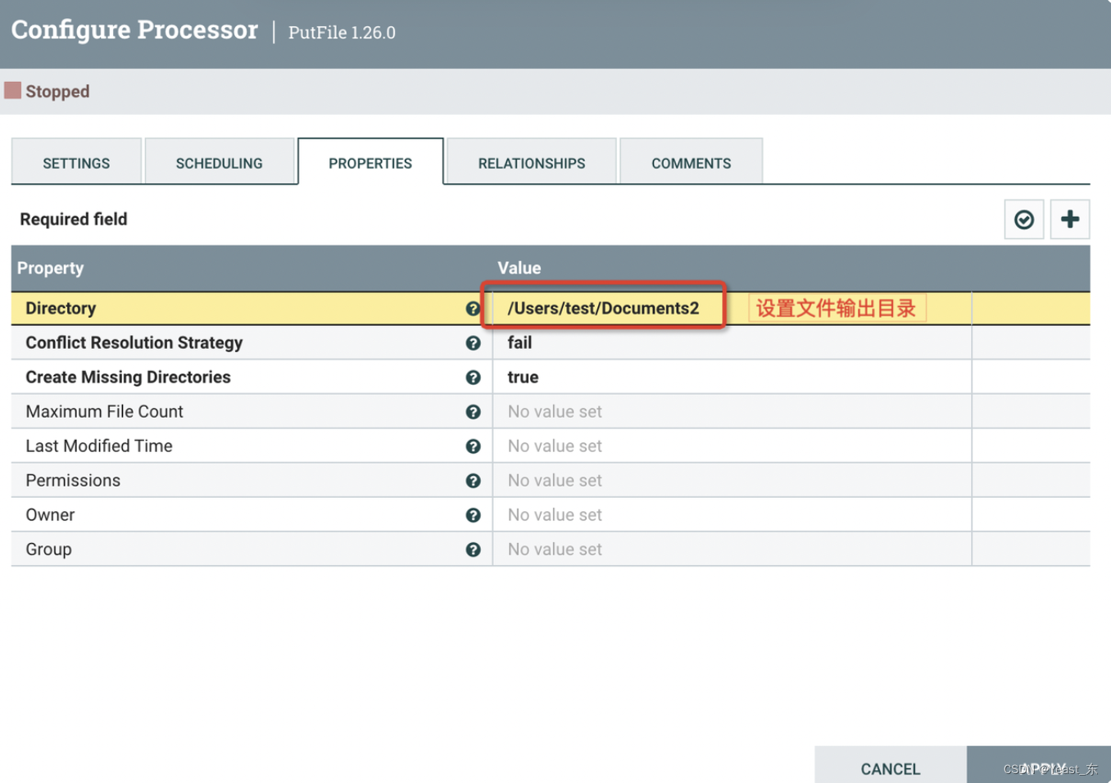Switch to the SETTINGS tab

click(x=76, y=163)
